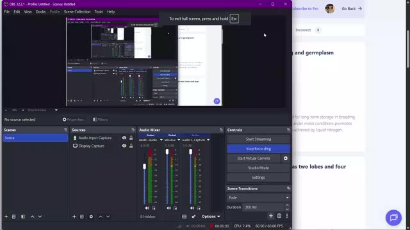Open the Scene Collection menu

(77, 11)
